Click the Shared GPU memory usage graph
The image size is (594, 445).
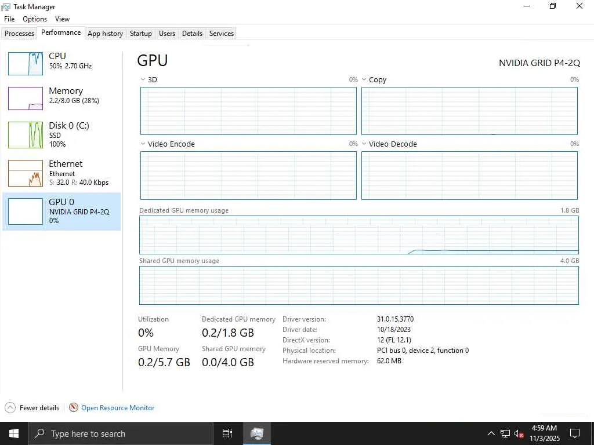coord(358,285)
